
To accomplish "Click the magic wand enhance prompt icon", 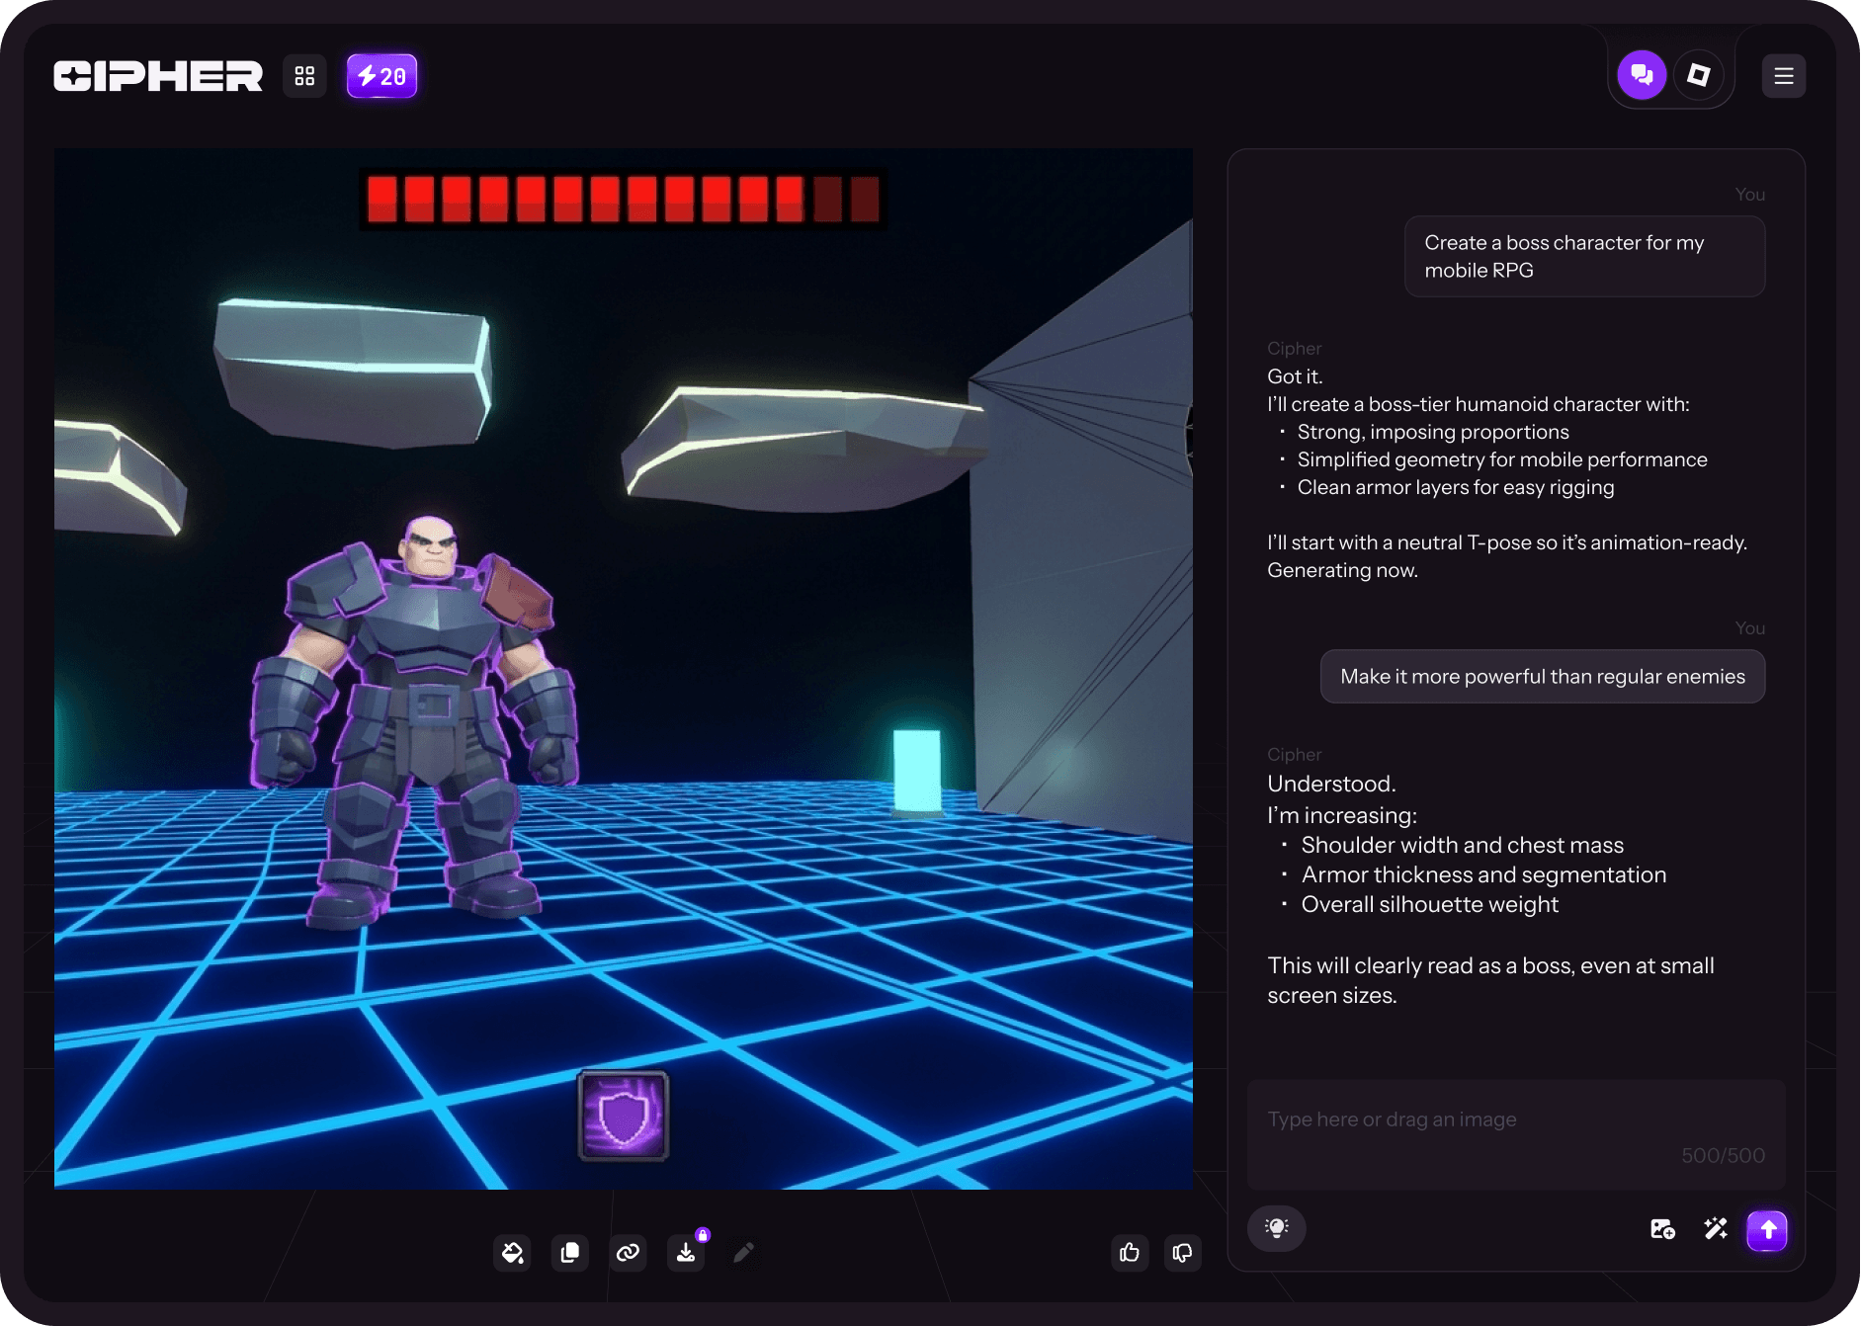I will [1716, 1229].
